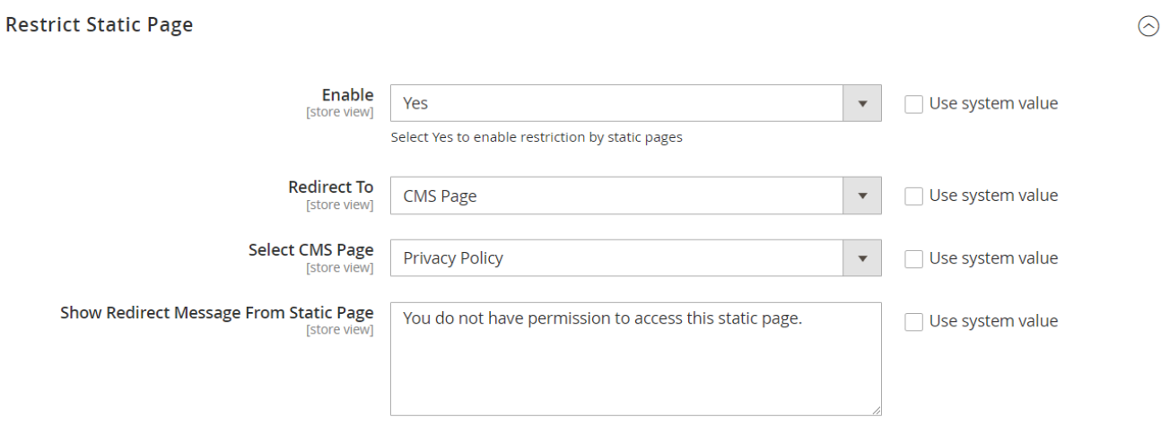The height and width of the screenshot is (426, 1170).
Task: Grab the message textarea resize handle
Action: [876, 409]
